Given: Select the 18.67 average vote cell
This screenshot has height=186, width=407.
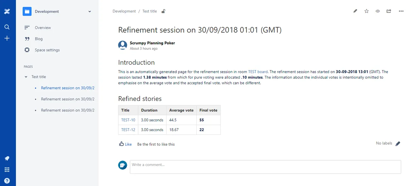Looking at the screenshot, I should click(181, 130).
